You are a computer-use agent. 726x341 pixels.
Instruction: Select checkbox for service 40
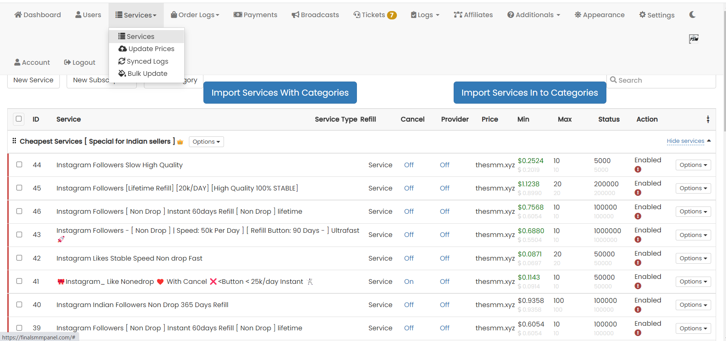pyautogui.click(x=19, y=304)
